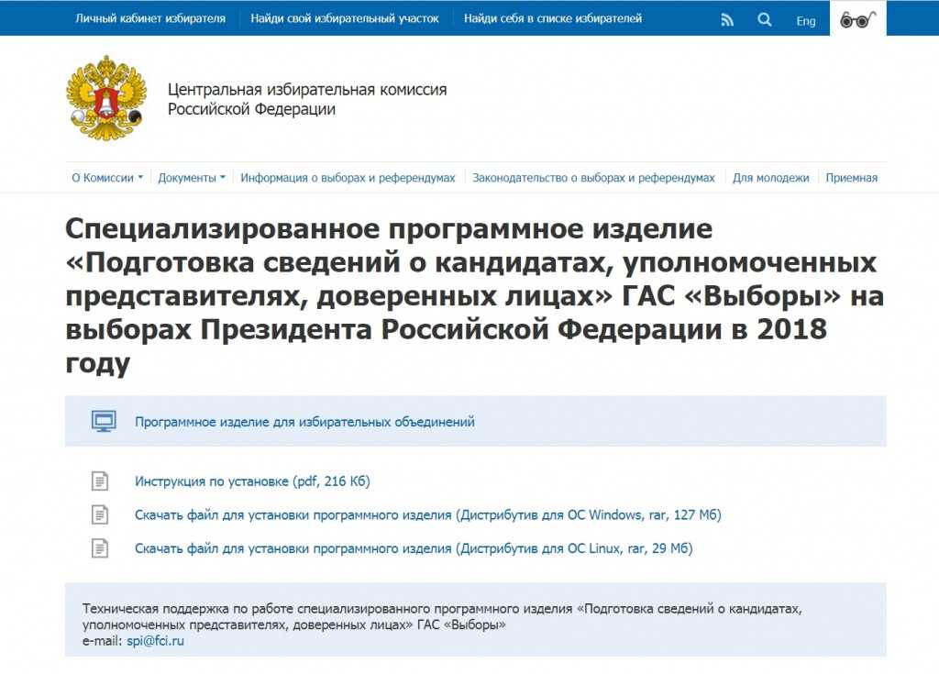
Task: Switch site language to Eng
Action: click(805, 21)
